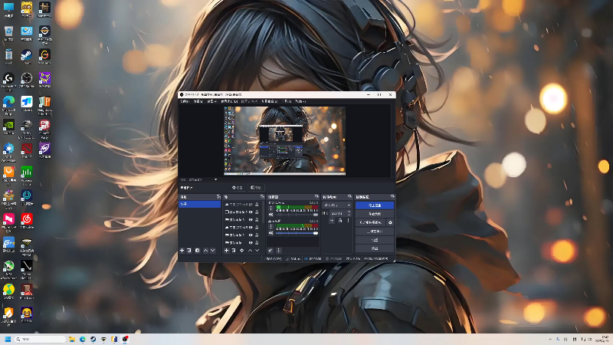Select the NVIDIA desktop shortcut
This screenshot has width=613, height=345.
(8, 127)
